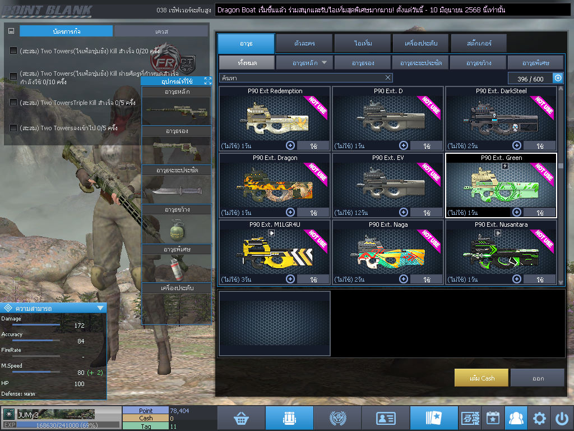Click plus icon on P90 Ext. Dragon card
The height and width of the screenshot is (431, 574).
pyautogui.click(x=290, y=212)
